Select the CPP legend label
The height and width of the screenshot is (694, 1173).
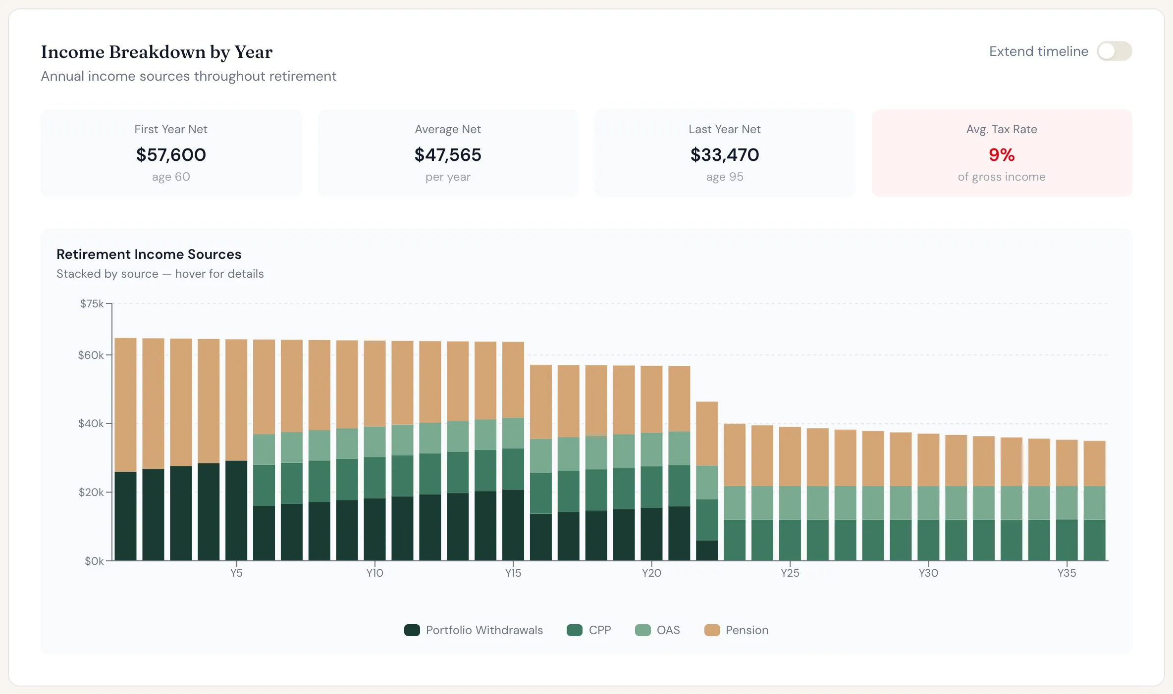click(x=600, y=630)
